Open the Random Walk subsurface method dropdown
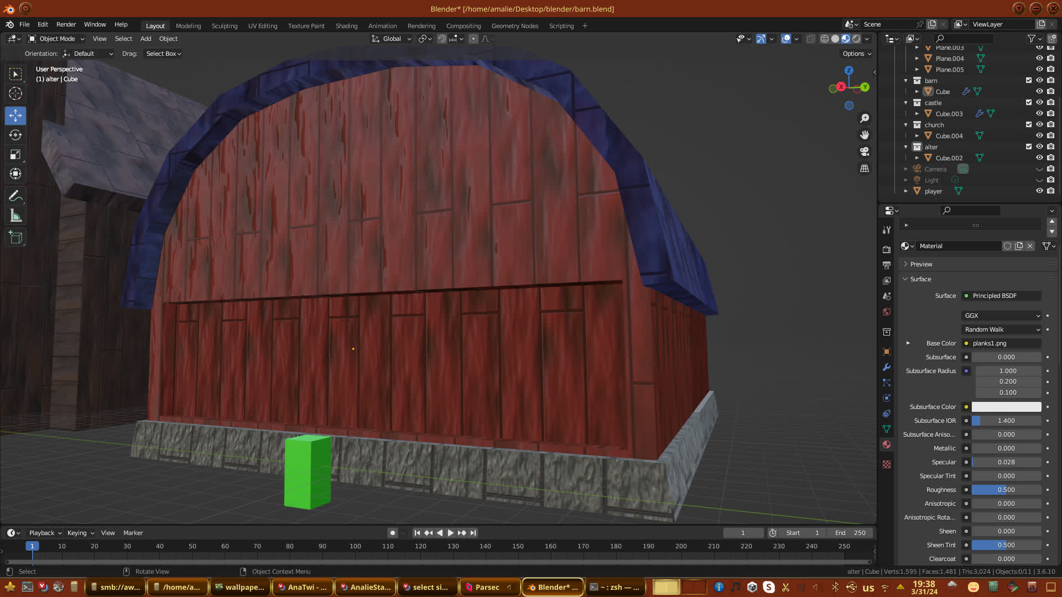1062x597 pixels. point(1002,329)
